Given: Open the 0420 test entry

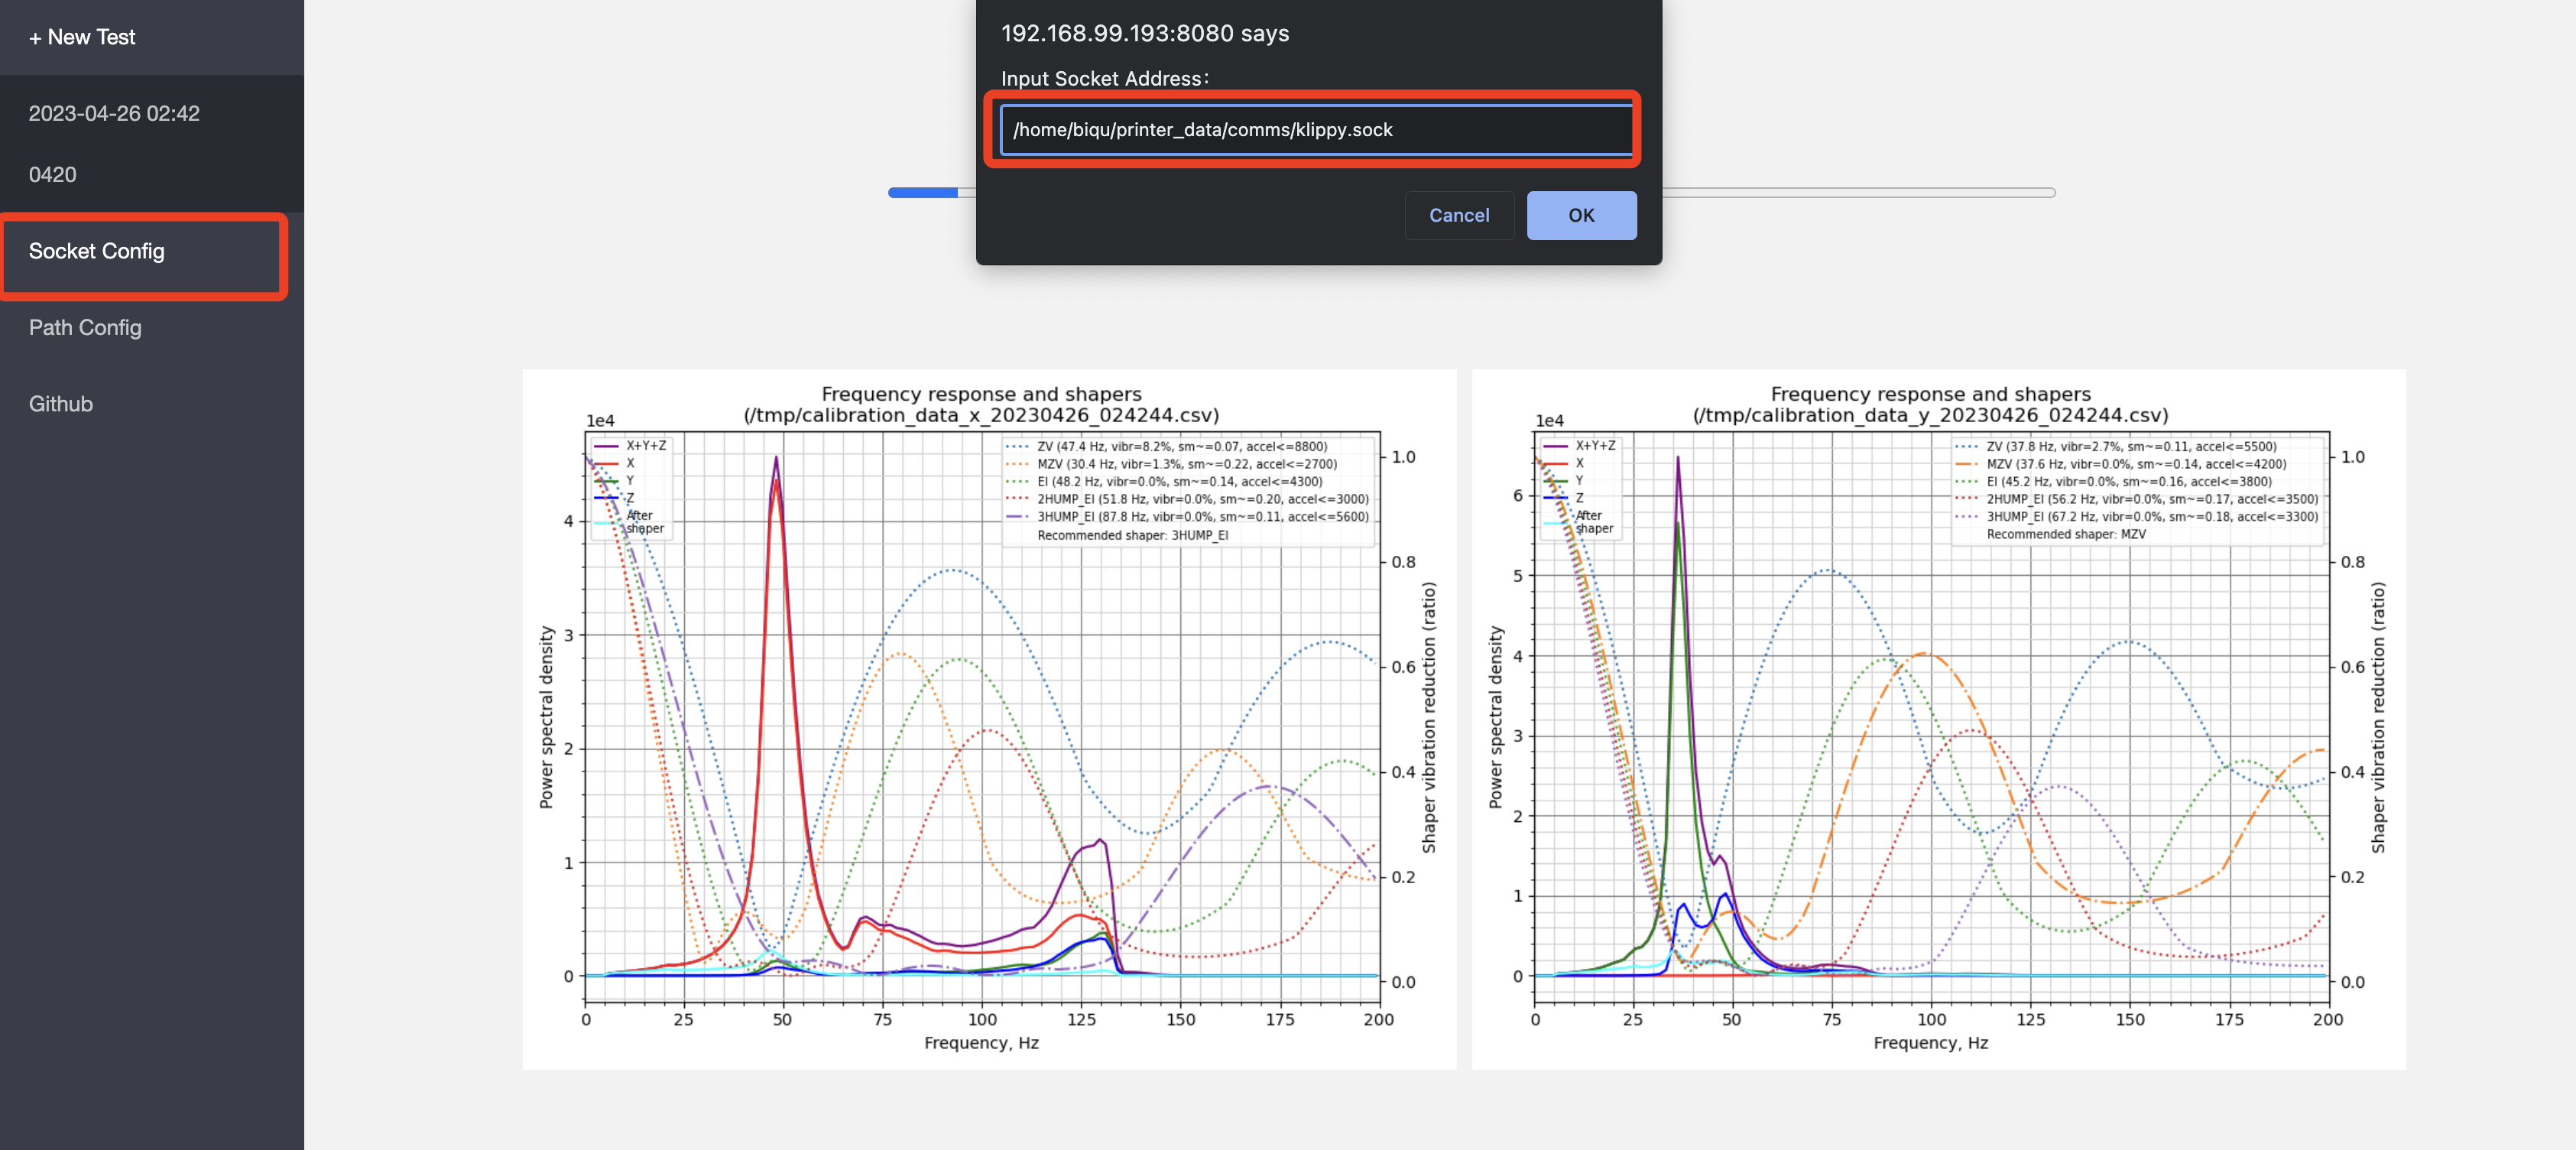Looking at the screenshot, I should click(x=52, y=174).
